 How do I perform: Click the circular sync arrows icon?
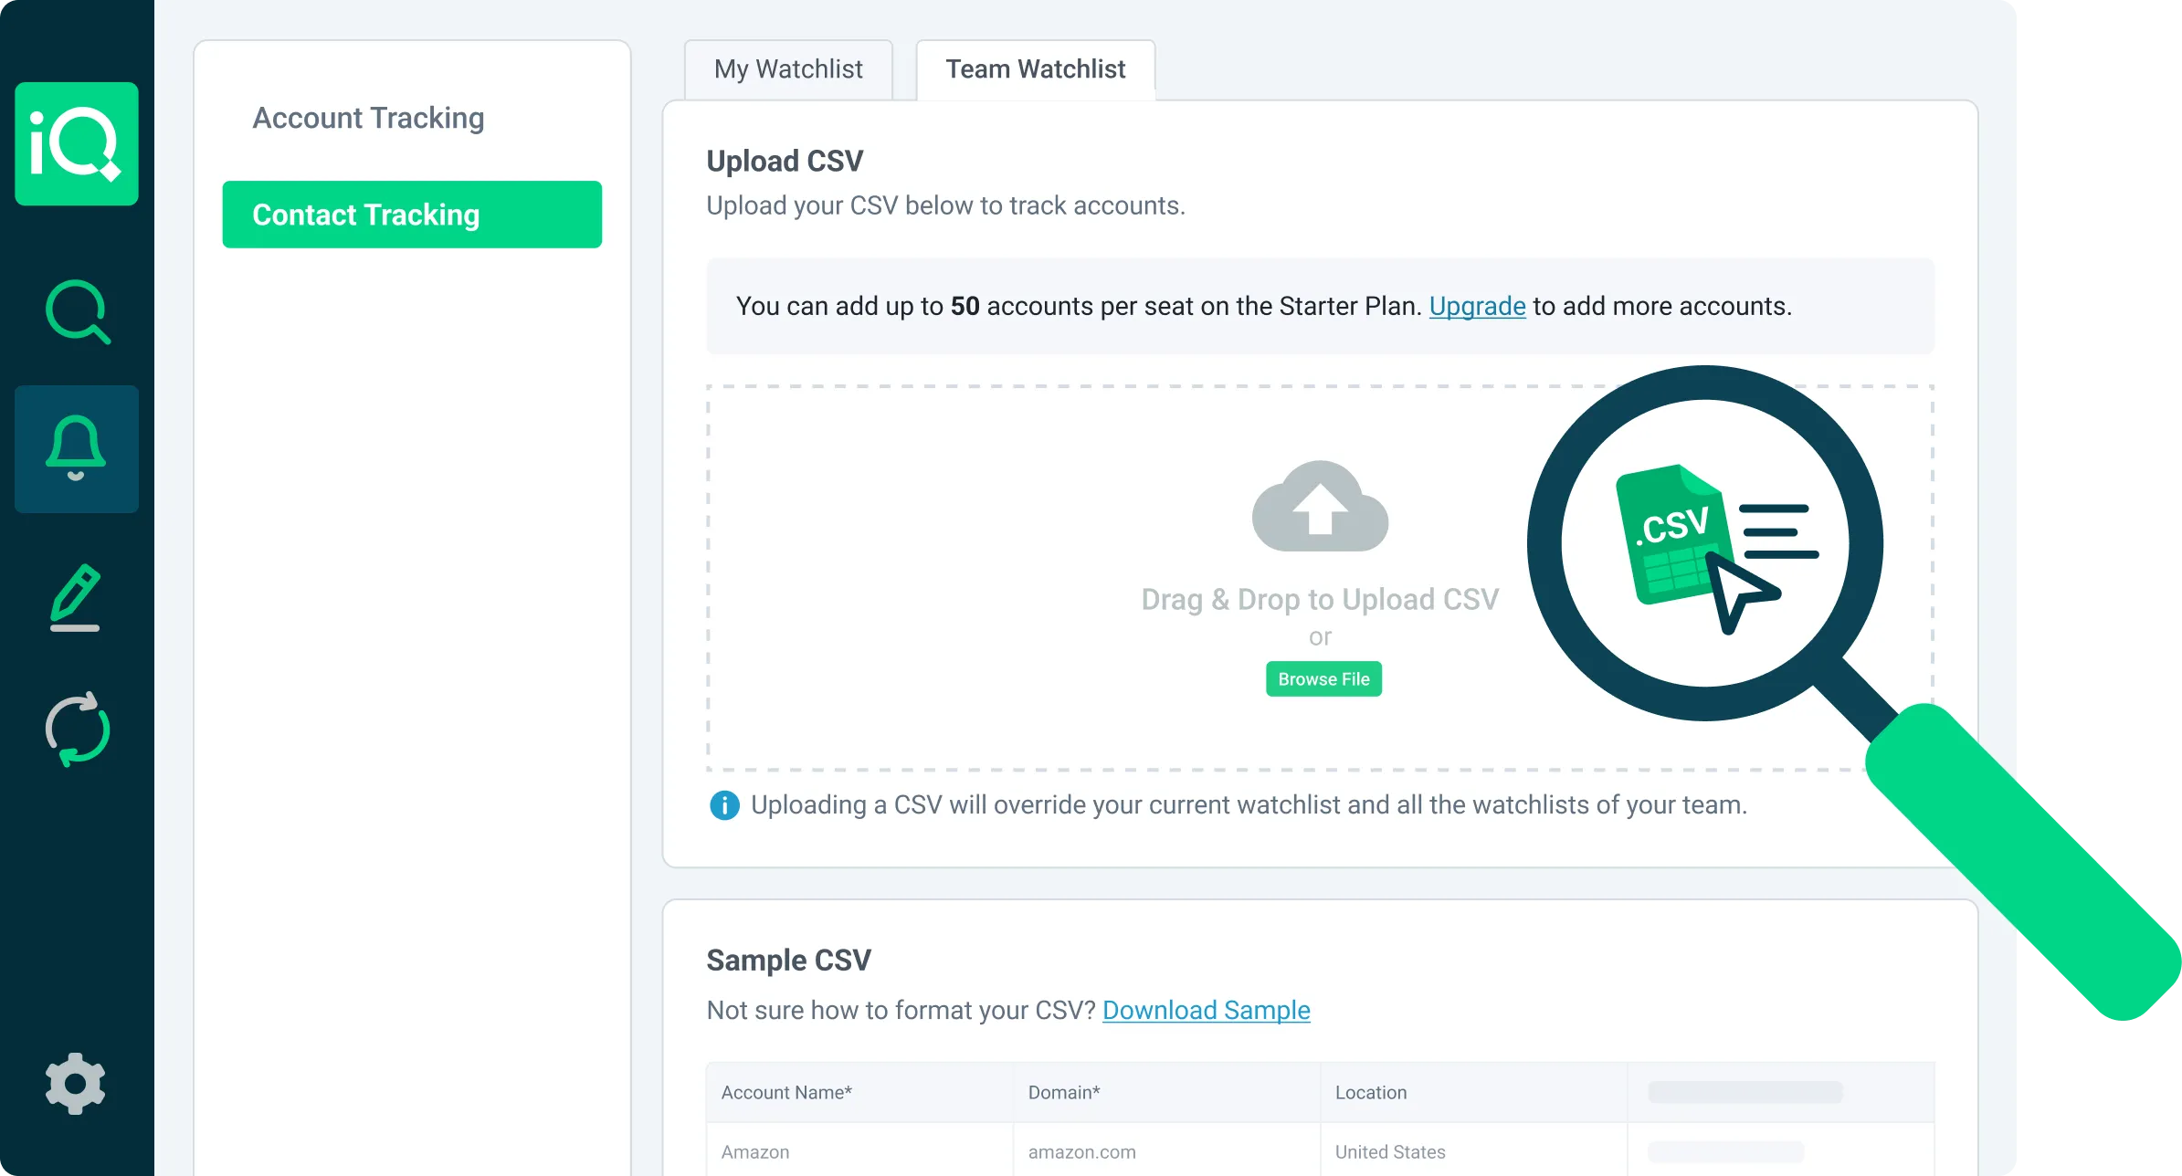coord(77,730)
